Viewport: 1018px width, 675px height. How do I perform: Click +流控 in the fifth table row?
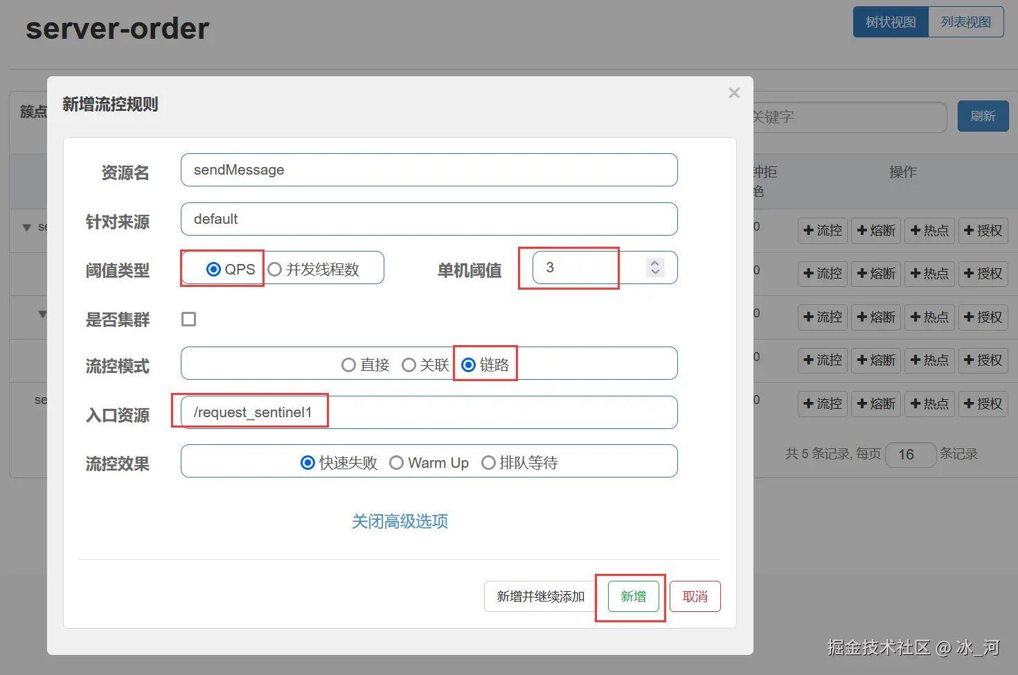tap(823, 404)
